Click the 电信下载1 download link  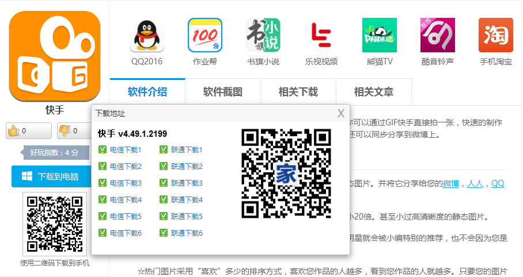(126, 150)
